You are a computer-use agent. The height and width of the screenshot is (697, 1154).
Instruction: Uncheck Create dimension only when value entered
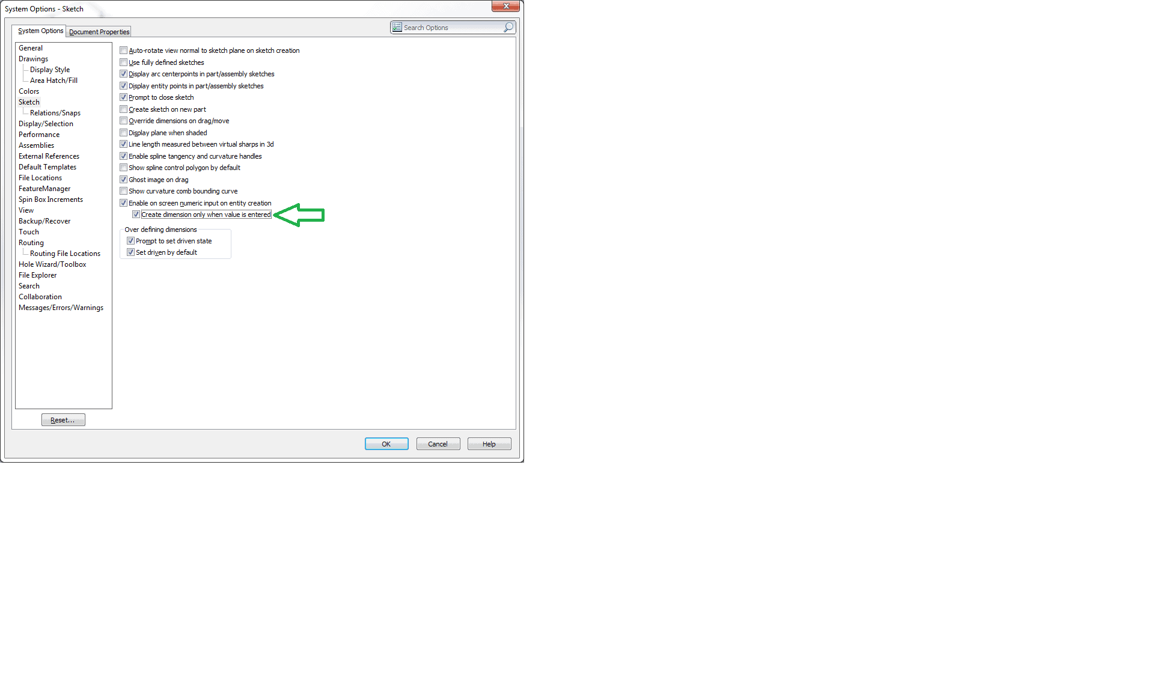pos(136,215)
